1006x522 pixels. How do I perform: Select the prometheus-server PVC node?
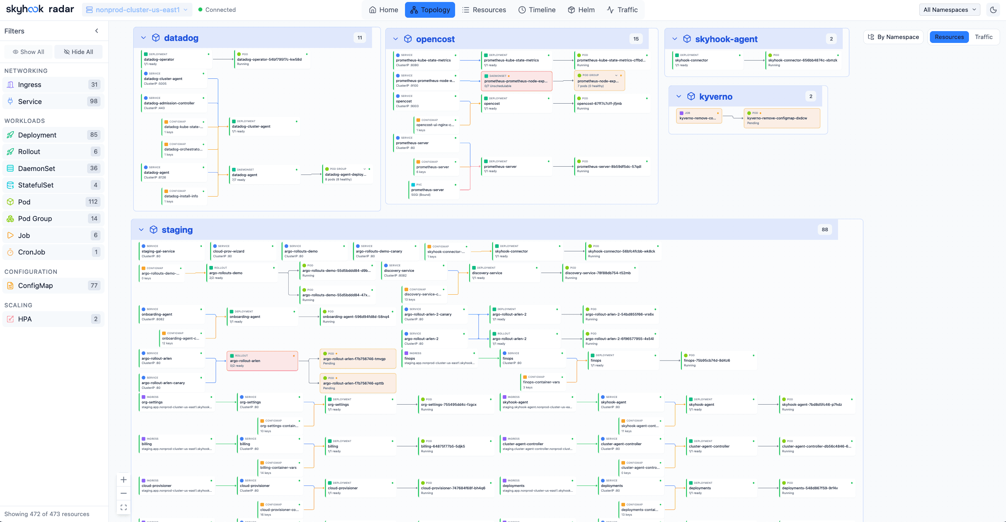click(434, 189)
